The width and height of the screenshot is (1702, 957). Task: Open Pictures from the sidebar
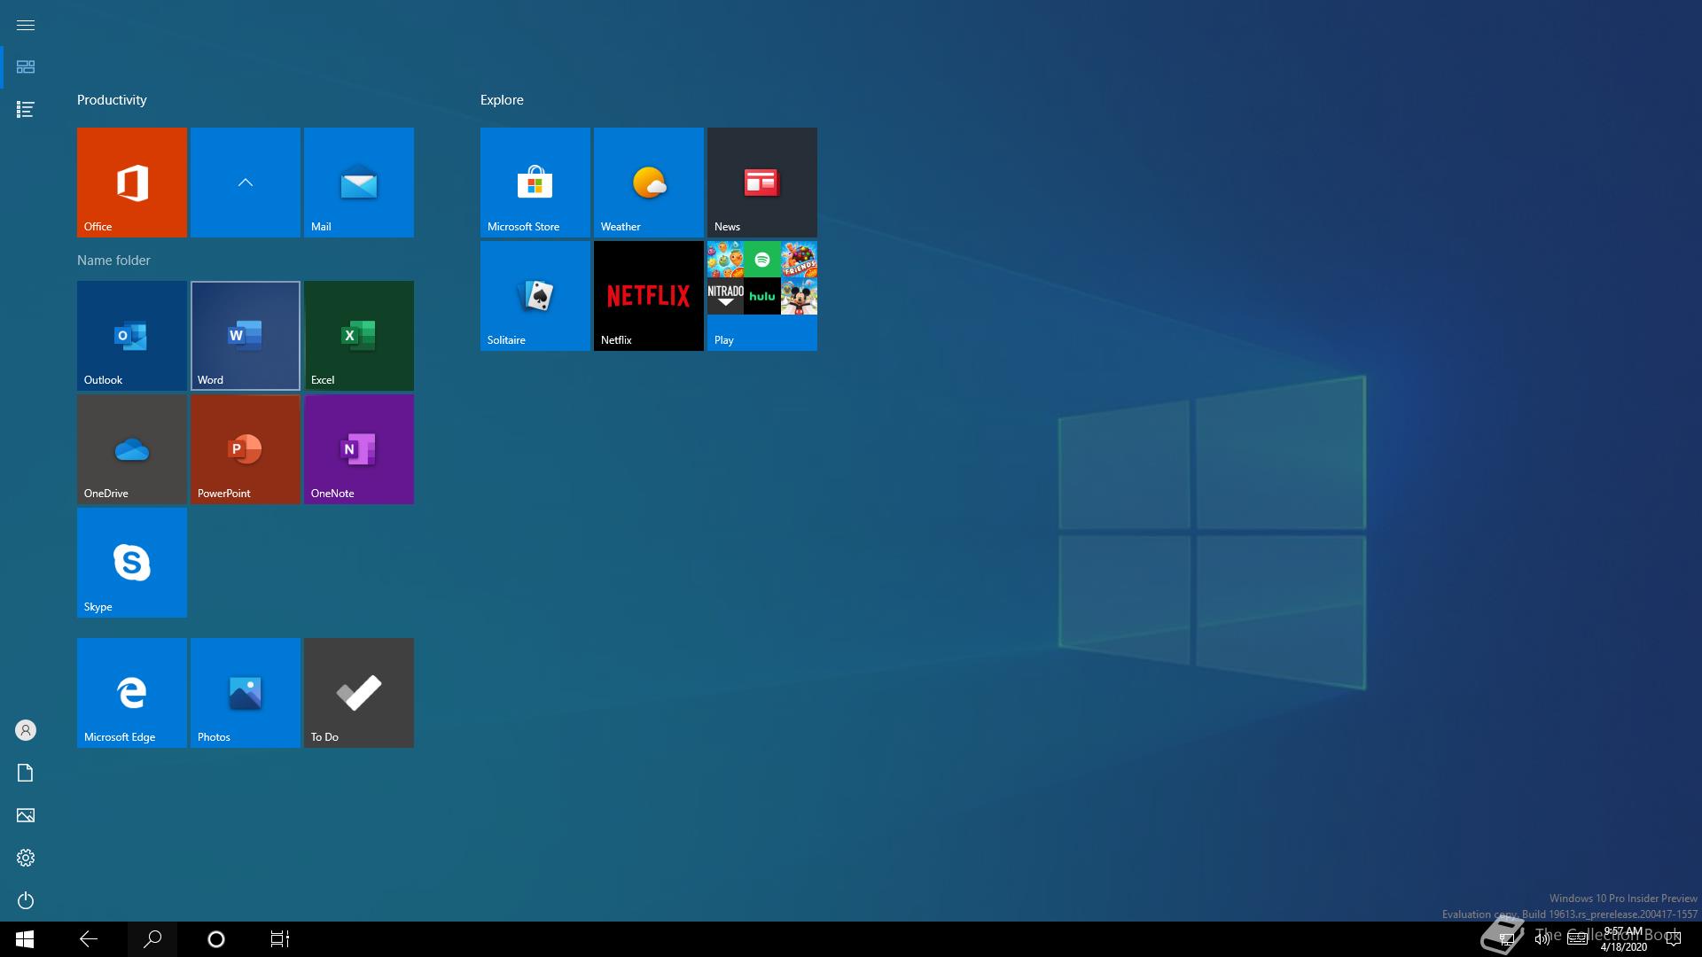tap(26, 815)
